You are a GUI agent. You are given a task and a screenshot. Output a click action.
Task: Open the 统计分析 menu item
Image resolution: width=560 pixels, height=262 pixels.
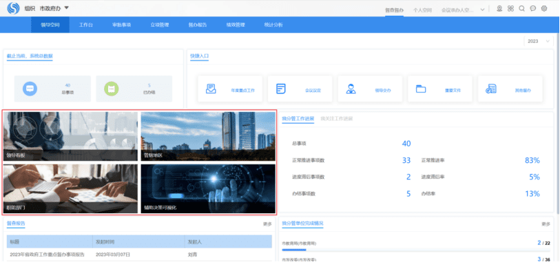pos(273,25)
